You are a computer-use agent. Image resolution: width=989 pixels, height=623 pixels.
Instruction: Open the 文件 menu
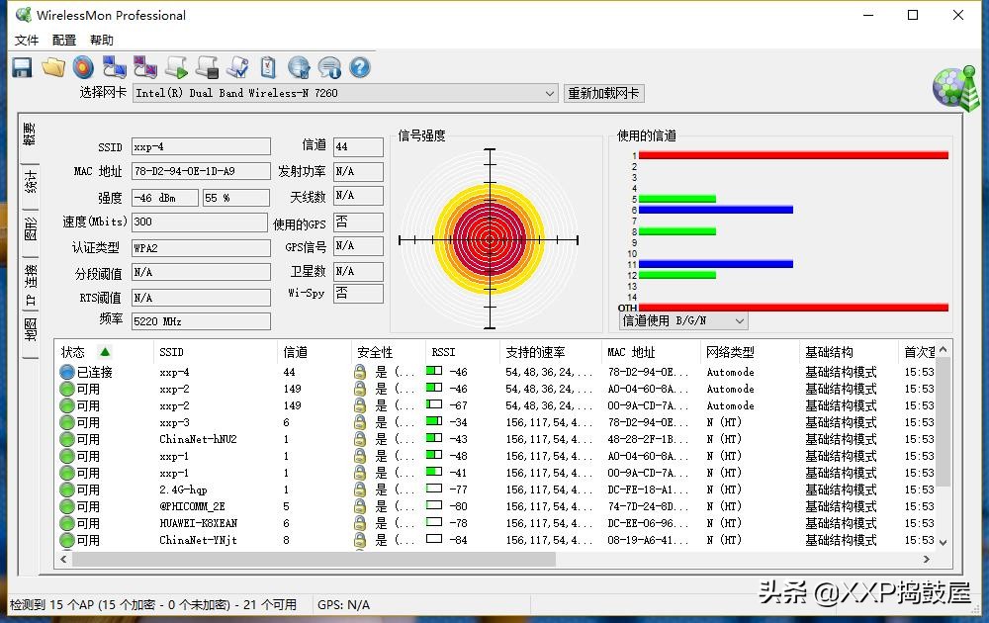26,40
